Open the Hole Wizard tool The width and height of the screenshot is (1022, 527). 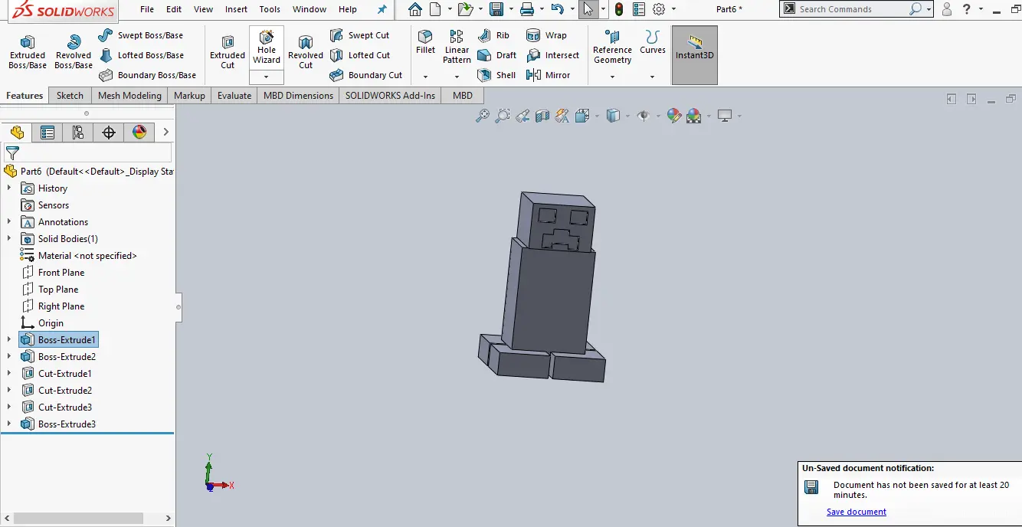266,47
